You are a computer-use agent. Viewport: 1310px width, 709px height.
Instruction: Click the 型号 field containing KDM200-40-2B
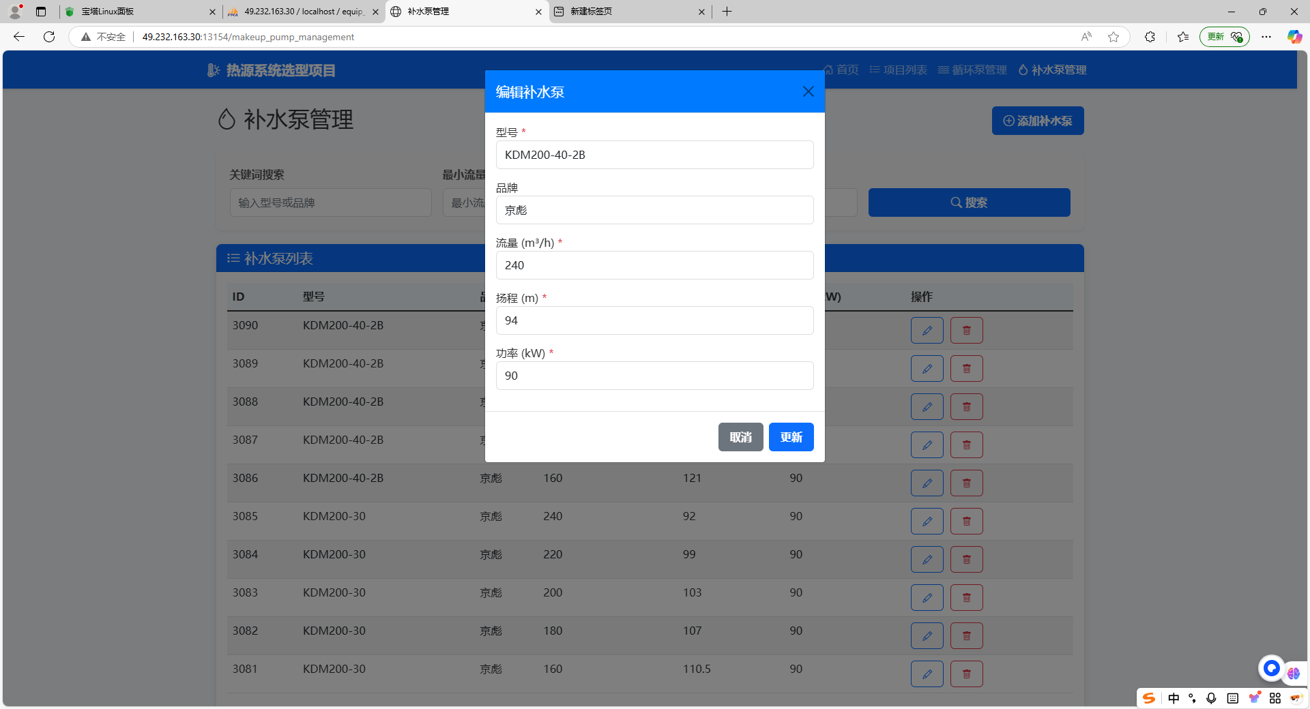tap(654, 155)
